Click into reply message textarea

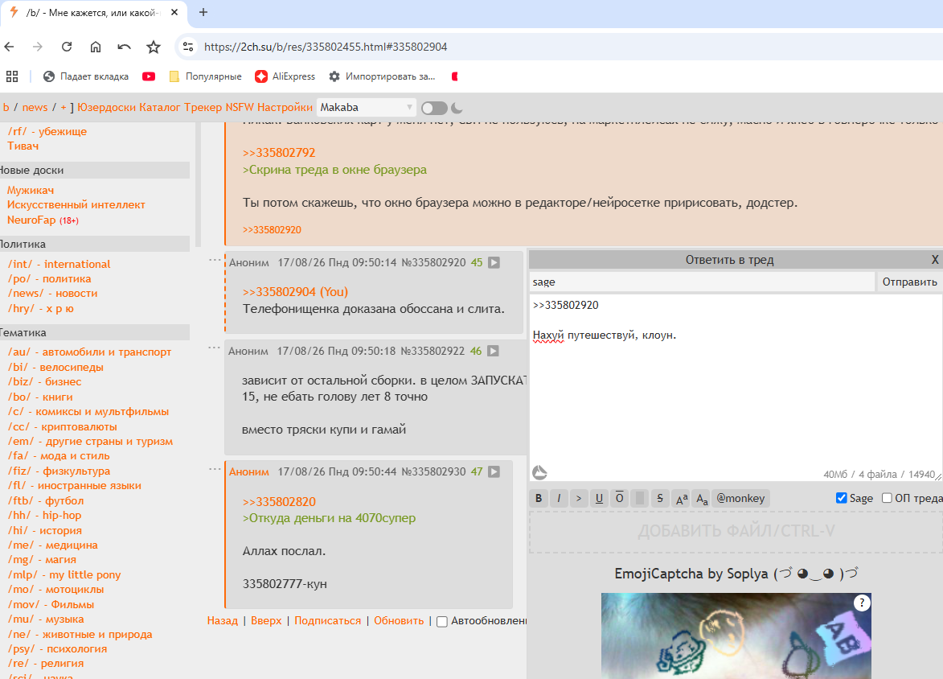pyautogui.click(x=736, y=388)
